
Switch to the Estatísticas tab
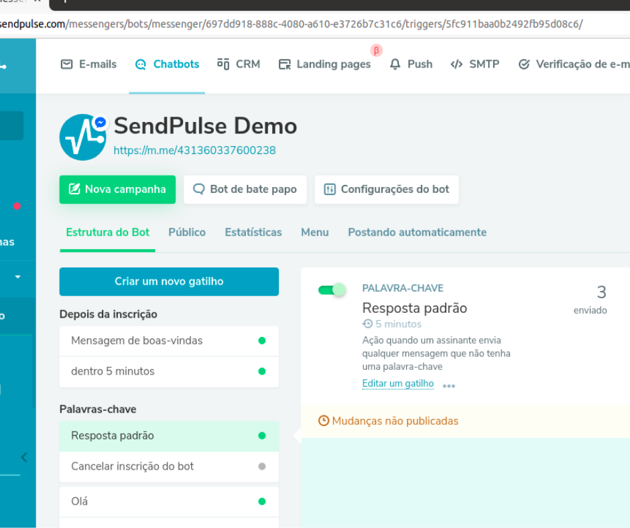(x=253, y=233)
